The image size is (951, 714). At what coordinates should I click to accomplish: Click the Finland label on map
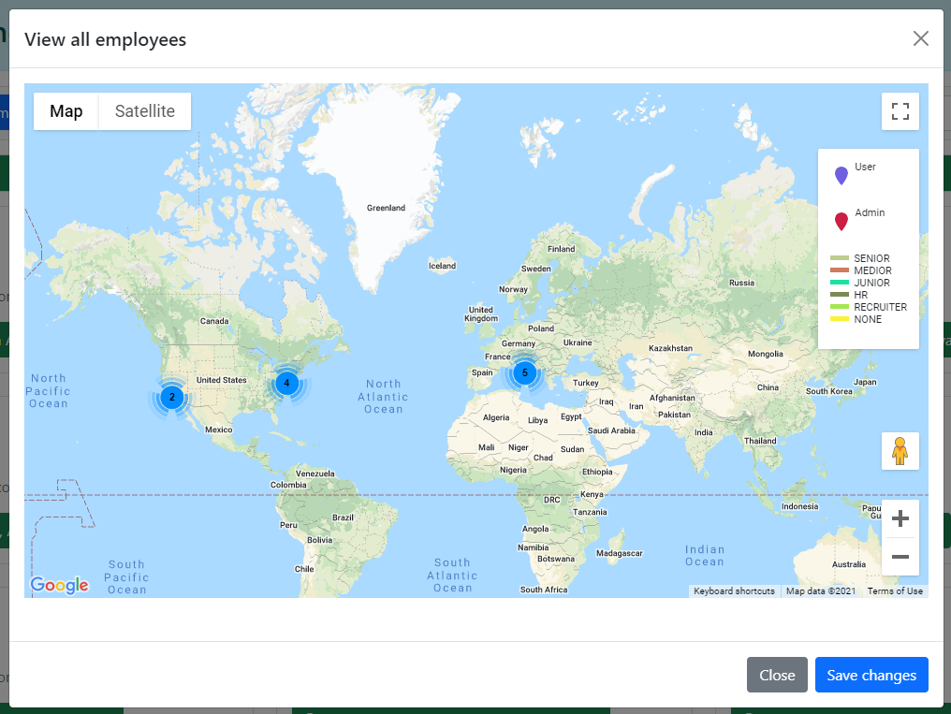pos(561,249)
